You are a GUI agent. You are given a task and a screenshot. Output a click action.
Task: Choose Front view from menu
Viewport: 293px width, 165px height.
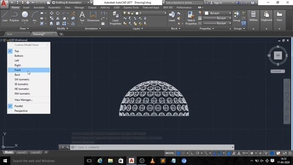[29, 70]
